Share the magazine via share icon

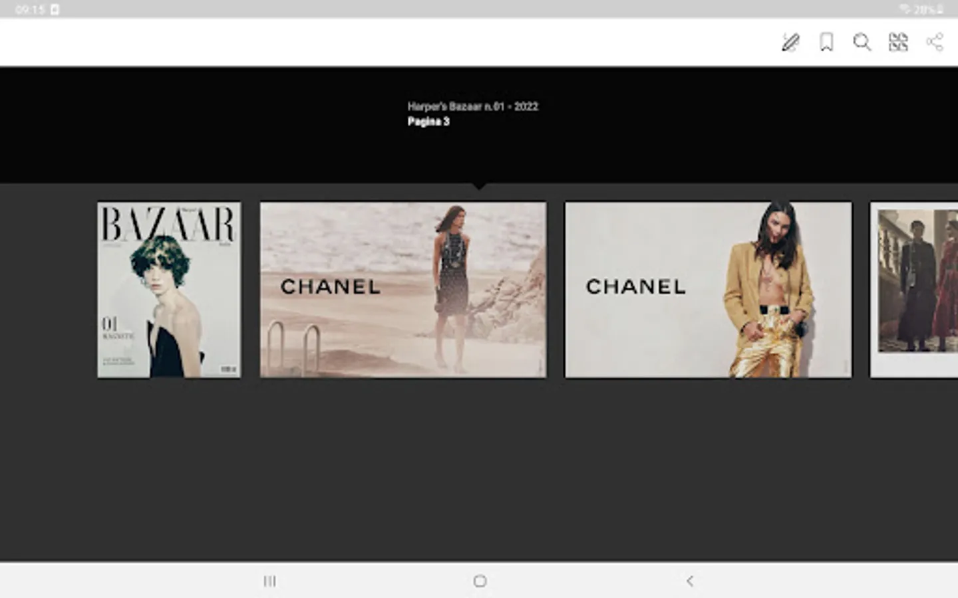(935, 43)
